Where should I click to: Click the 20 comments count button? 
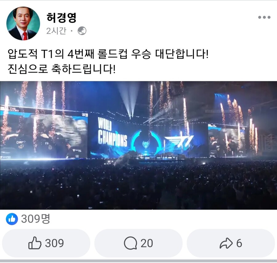tap(138, 243)
